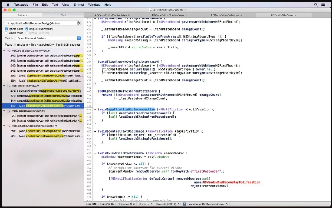This screenshot has height=208, width=332.
Task: Click the Ignore Diacritics checkbox
Action: [x=27, y=33]
